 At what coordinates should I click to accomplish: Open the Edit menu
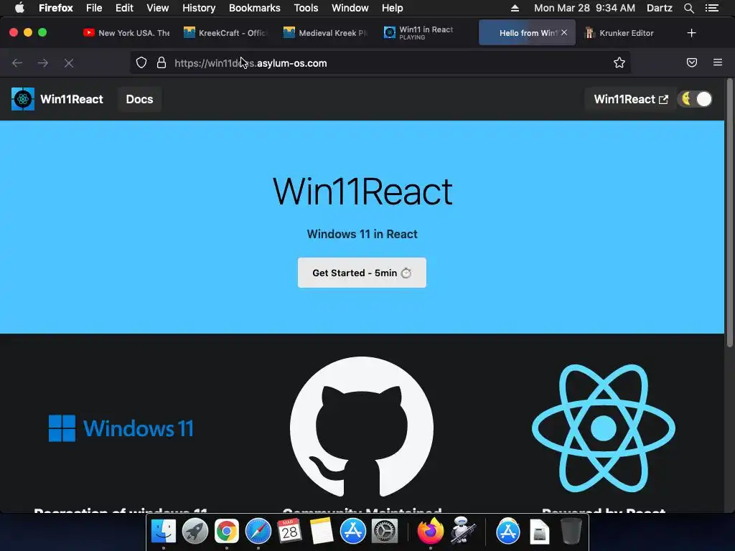point(124,8)
